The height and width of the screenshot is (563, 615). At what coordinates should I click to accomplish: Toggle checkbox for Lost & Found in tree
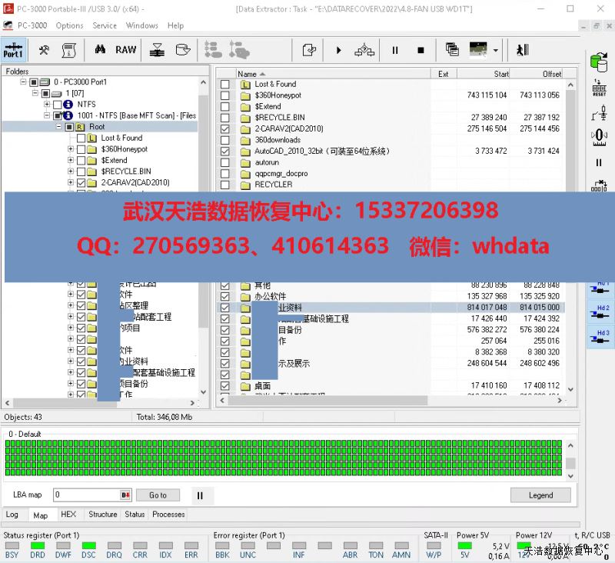pyautogui.click(x=81, y=138)
